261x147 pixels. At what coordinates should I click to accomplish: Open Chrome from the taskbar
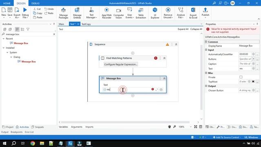pyautogui.click(x=33, y=143)
